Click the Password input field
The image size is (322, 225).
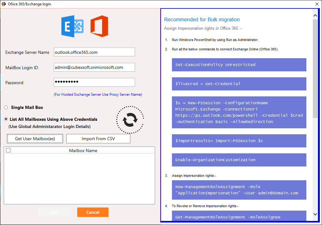(94, 82)
